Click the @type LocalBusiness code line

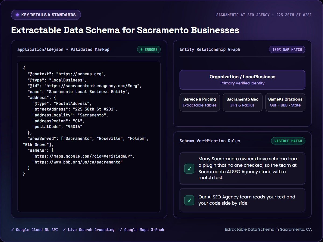57,80
